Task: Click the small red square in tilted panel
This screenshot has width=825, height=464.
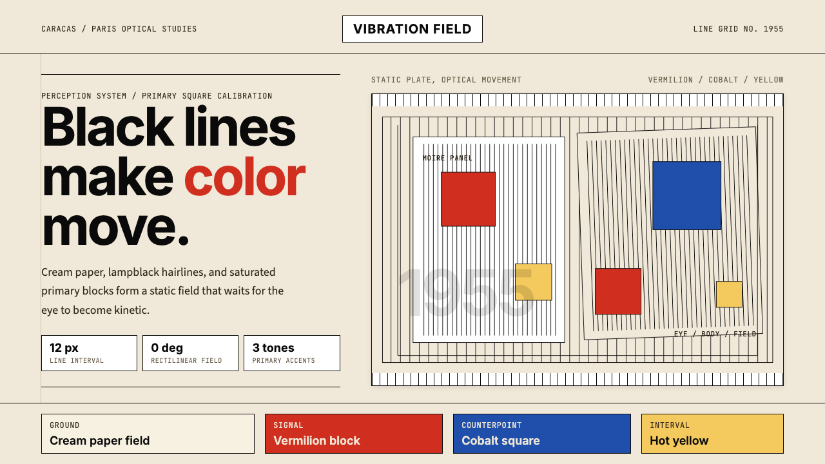Action: click(618, 291)
